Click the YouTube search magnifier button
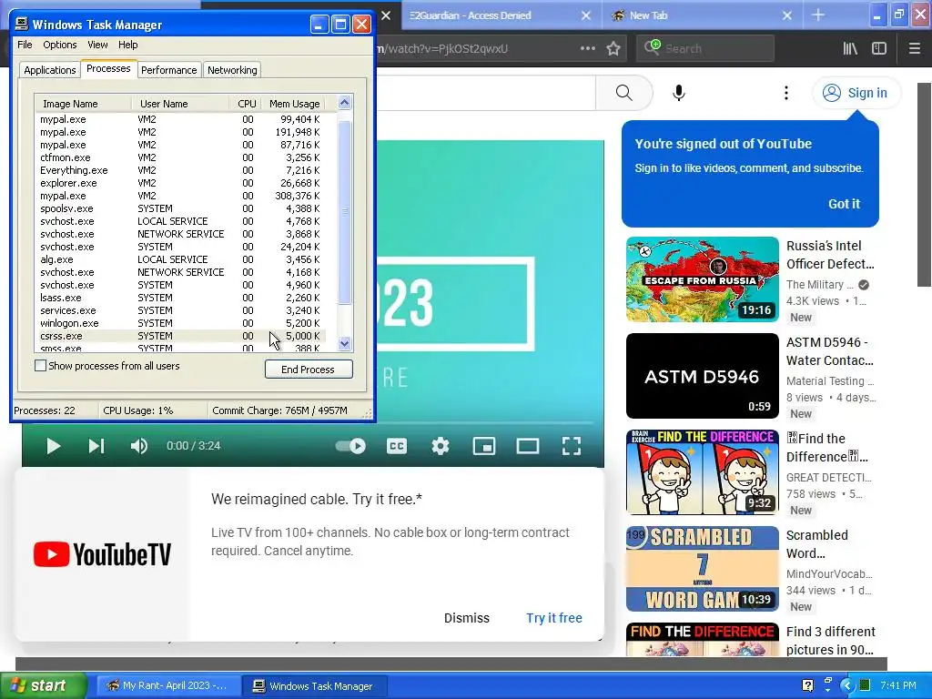932x699 pixels. tap(623, 93)
